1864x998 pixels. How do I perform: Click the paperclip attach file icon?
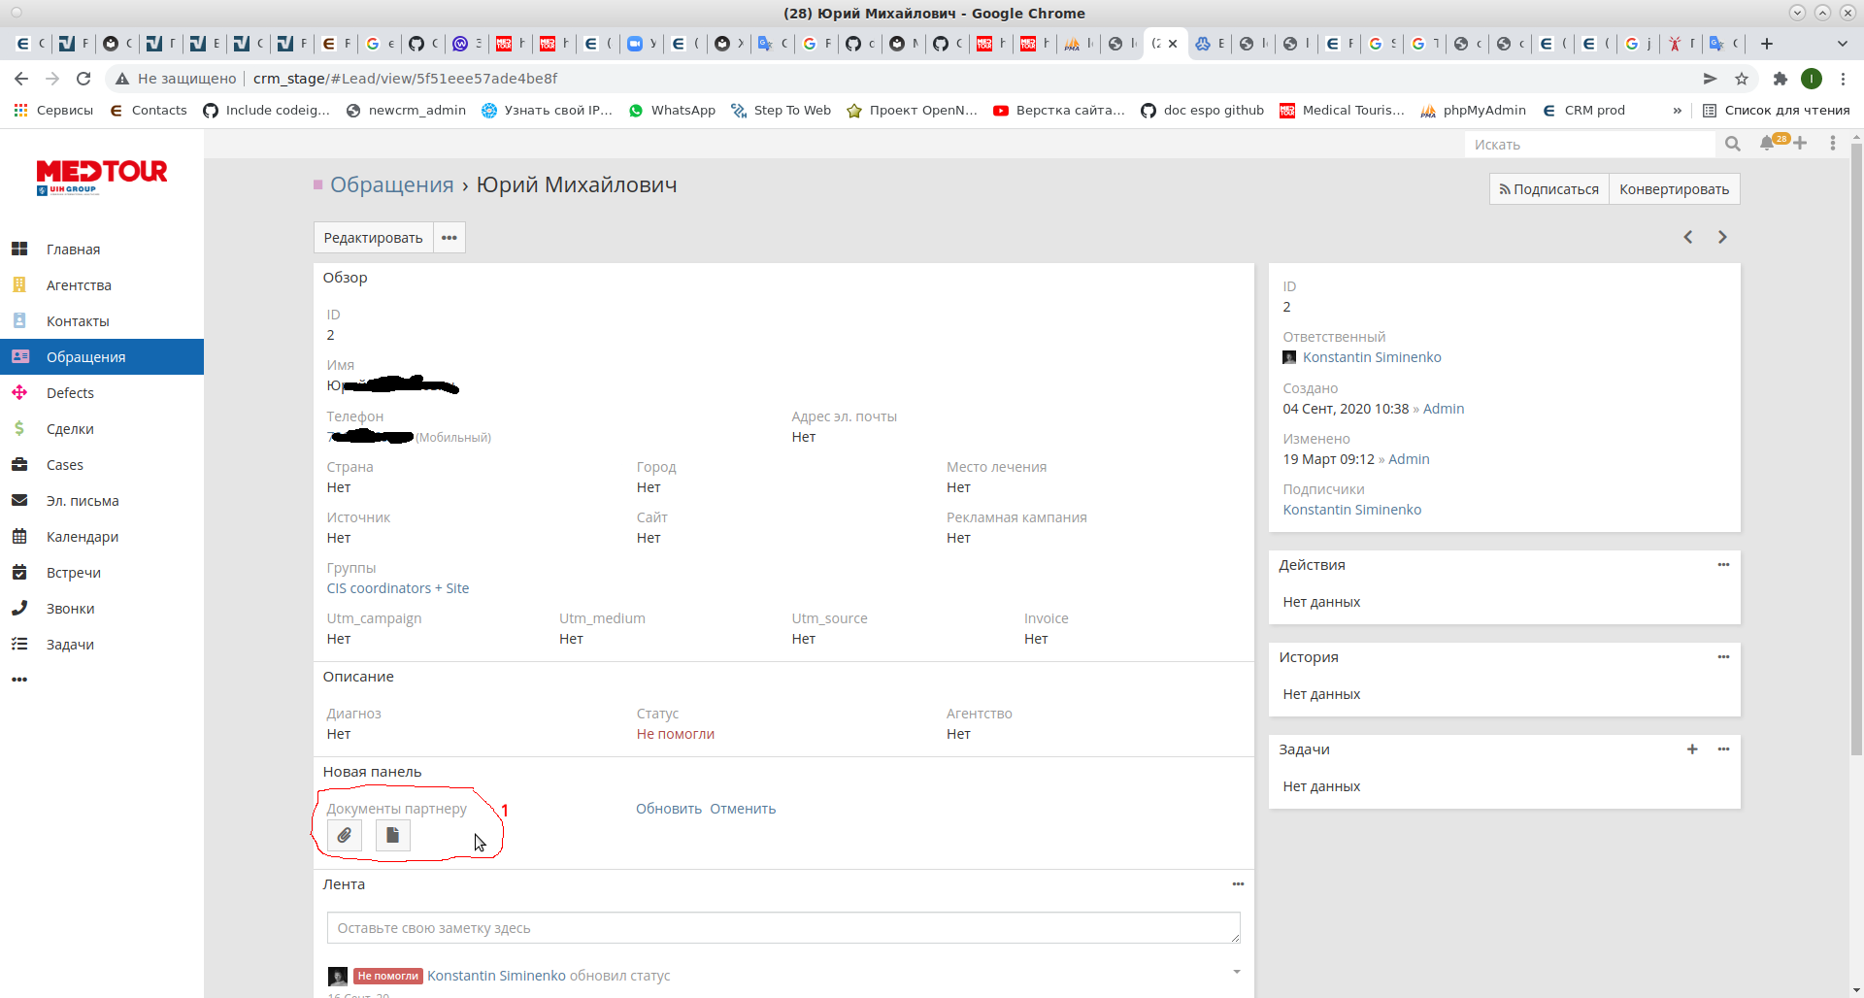345,835
